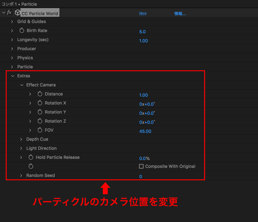The height and width of the screenshot is (222, 258).
Task: Toggle the Composite With Original stopwatch
Action: click(31, 166)
